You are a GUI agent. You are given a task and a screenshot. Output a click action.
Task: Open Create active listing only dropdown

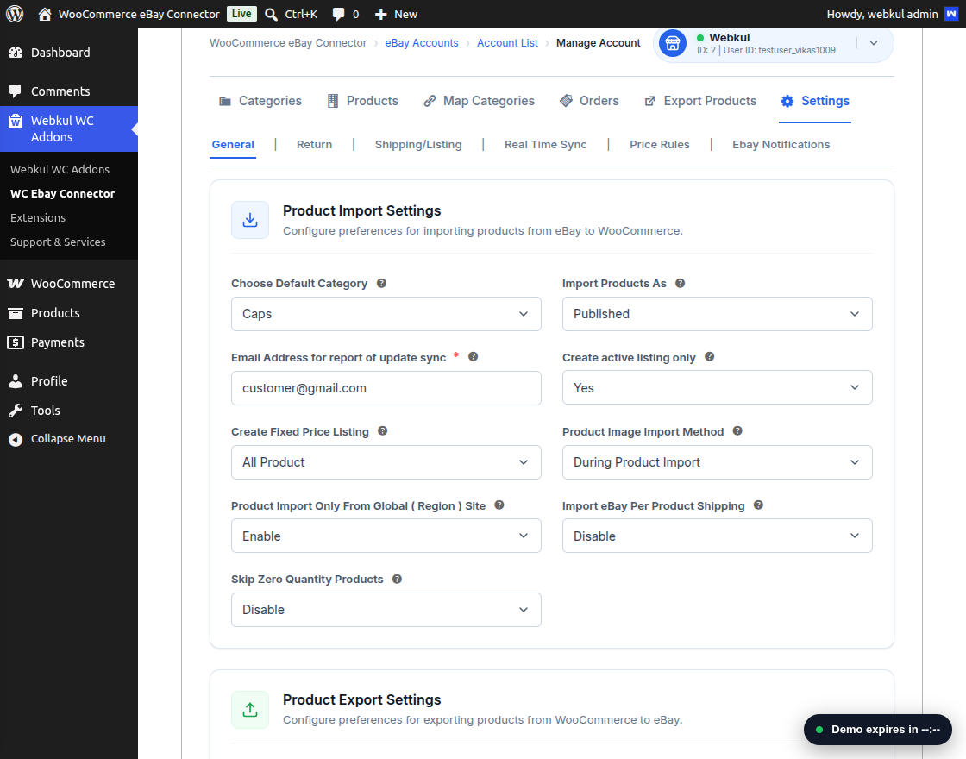(717, 387)
